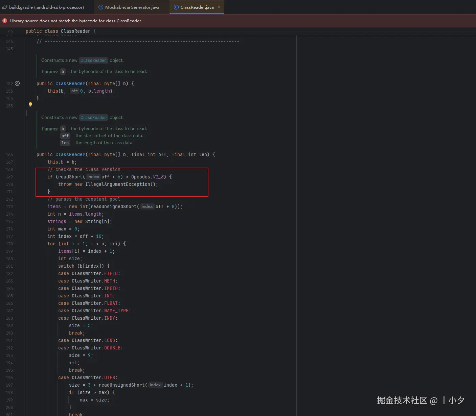Click the 'public class ClassReader {' sticky header line

point(61,31)
